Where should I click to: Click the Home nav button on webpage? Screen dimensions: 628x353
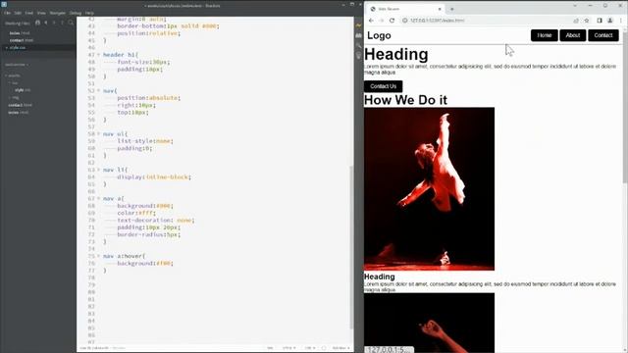[x=545, y=35]
